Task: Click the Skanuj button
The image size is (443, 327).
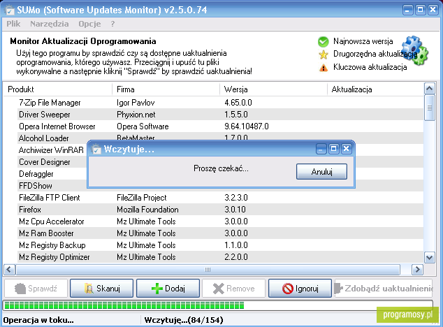Action: 102,289
